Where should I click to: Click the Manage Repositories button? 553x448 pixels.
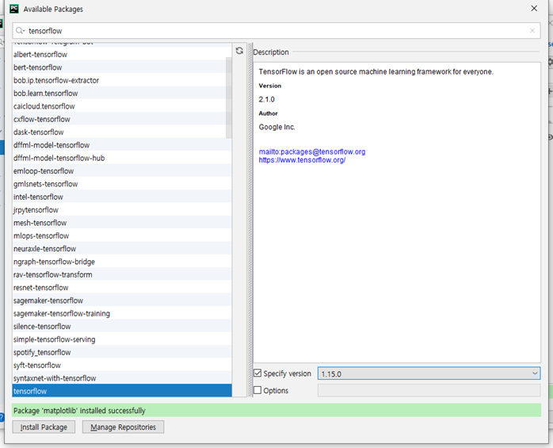(x=123, y=427)
